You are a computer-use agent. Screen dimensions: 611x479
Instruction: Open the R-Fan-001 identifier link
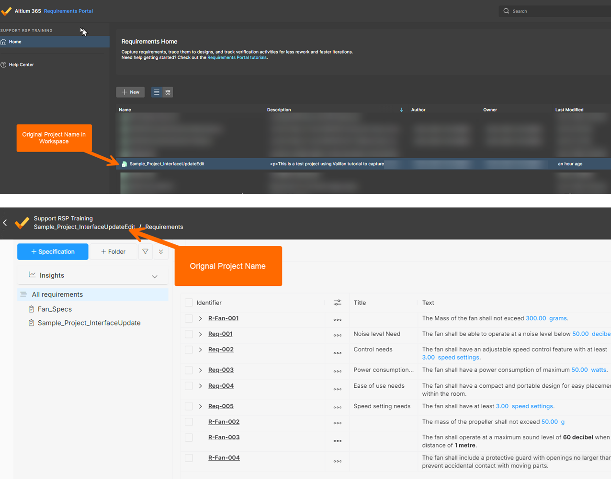[x=223, y=318]
